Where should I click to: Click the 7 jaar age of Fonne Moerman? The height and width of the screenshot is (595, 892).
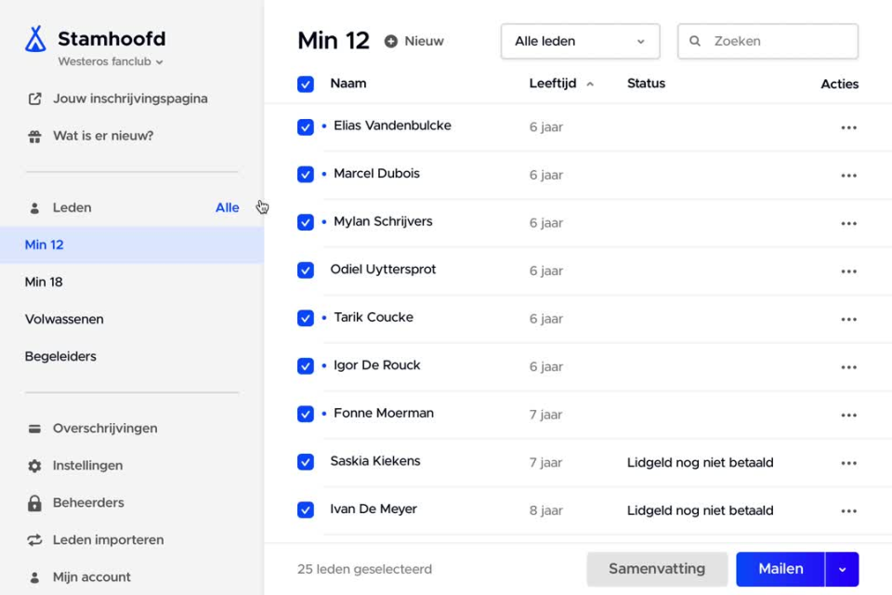pyautogui.click(x=545, y=415)
